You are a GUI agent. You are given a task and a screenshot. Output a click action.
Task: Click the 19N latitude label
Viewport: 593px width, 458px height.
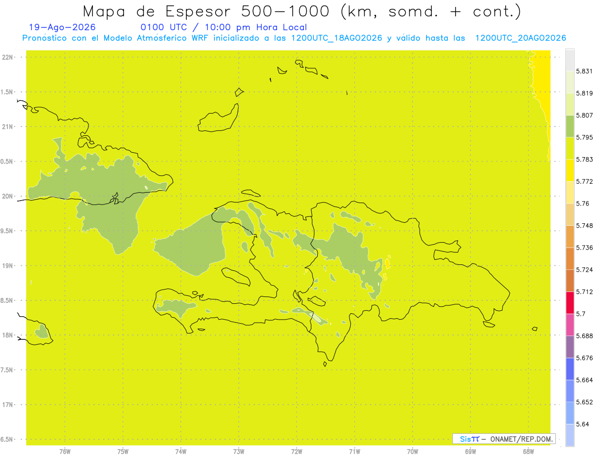(8, 266)
